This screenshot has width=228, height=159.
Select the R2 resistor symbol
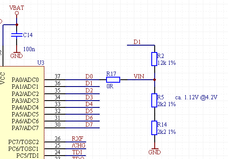pyautogui.click(x=154, y=59)
